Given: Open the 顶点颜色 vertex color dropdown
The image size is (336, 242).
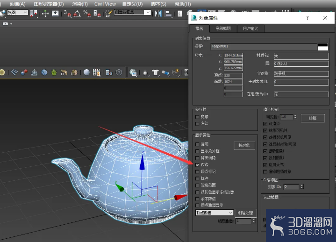Looking at the screenshot, I should click(214, 213).
